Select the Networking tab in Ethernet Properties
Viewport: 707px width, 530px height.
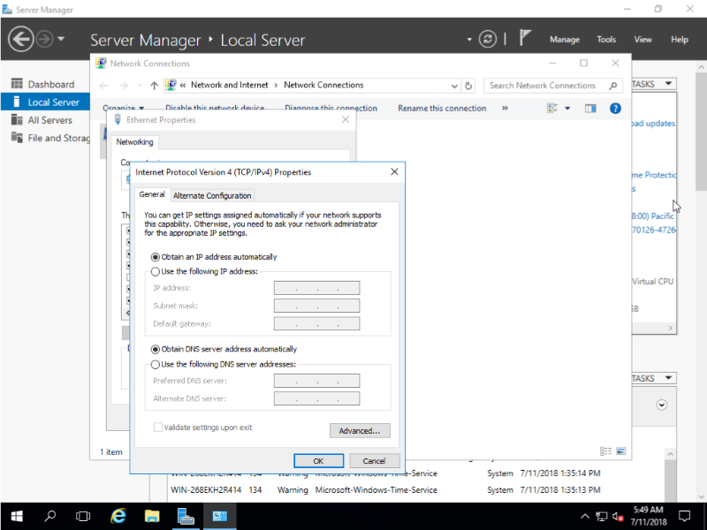tap(134, 142)
